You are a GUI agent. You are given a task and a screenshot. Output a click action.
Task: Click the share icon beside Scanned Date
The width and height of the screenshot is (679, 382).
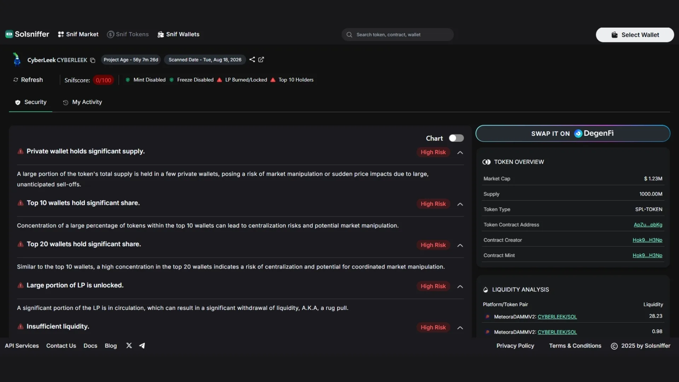(252, 59)
